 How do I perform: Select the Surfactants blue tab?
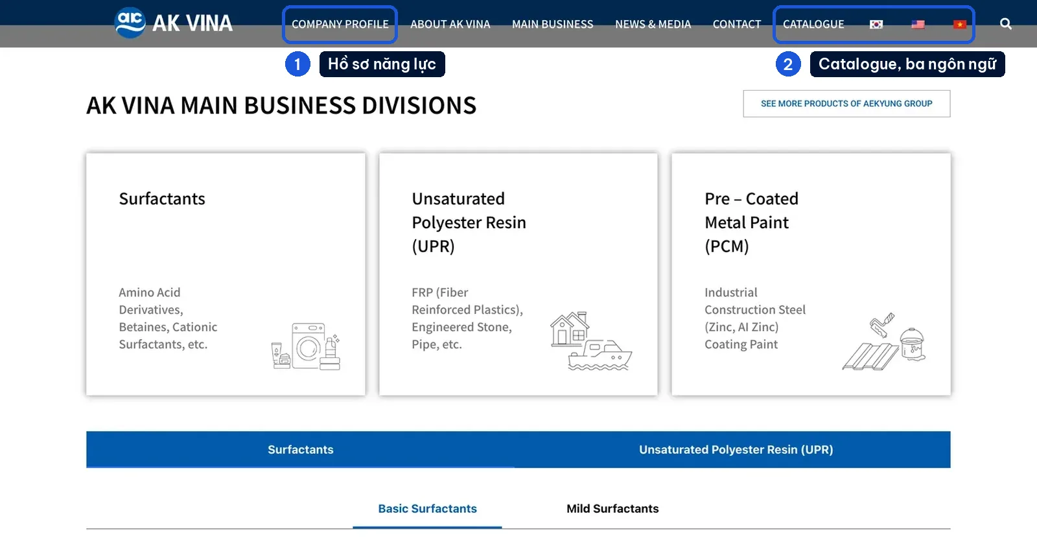coord(301,449)
